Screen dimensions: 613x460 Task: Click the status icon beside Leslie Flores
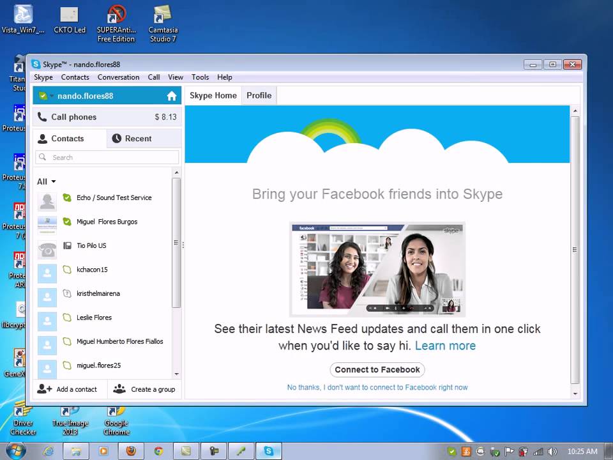coord(67,318)
